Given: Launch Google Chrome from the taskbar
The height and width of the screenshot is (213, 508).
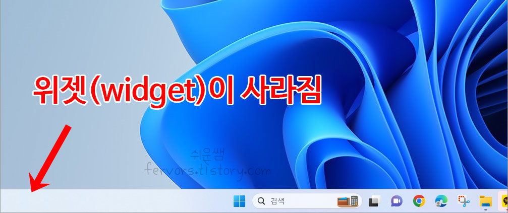Looking at the screenshot, I should pyautogui.click(x=419, y=201).
